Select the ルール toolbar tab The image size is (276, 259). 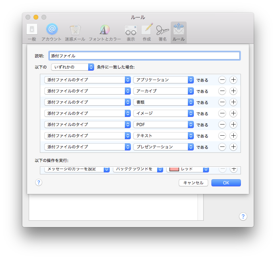178,32
